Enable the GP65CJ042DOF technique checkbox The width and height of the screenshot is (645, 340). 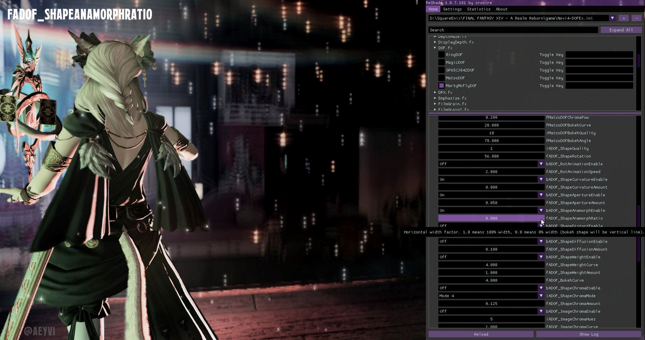441,70
